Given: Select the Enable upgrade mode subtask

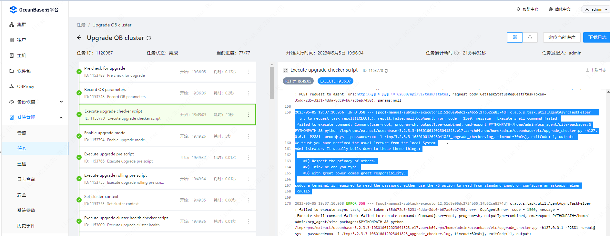Looking at the screenshot, I should pos(168,136).
